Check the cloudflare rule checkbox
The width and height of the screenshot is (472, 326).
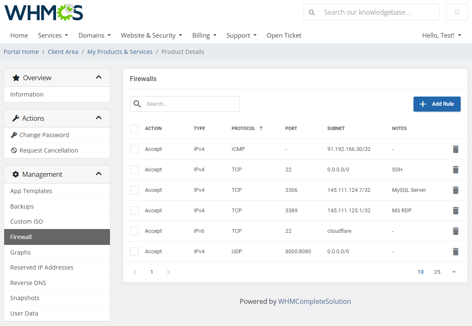134,231
